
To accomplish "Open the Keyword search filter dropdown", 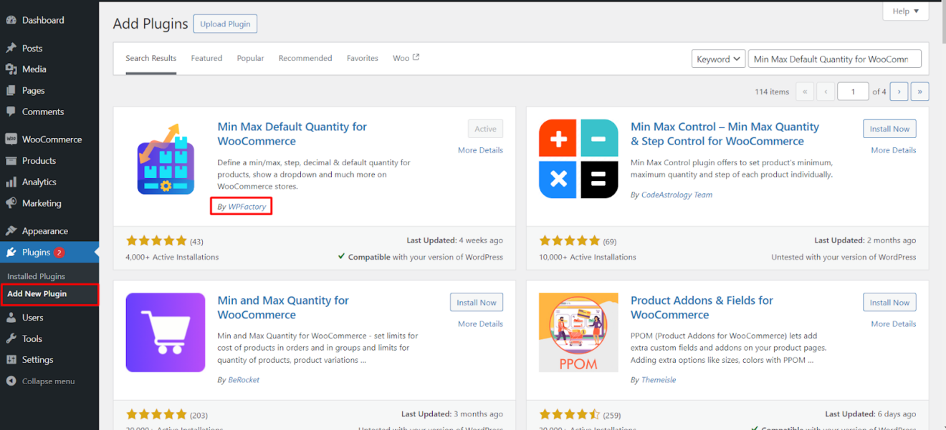I will tap(718, 59).
